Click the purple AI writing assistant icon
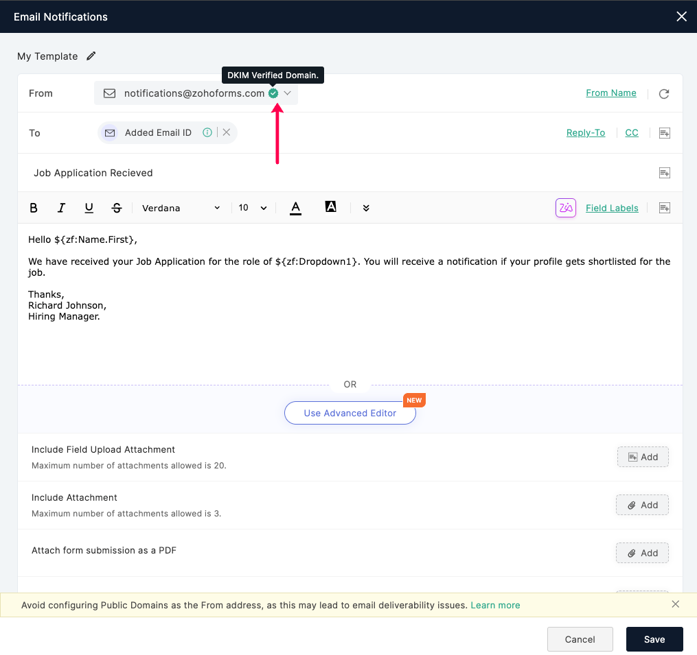Screen dimensions: 697x655 pos(565,208)
